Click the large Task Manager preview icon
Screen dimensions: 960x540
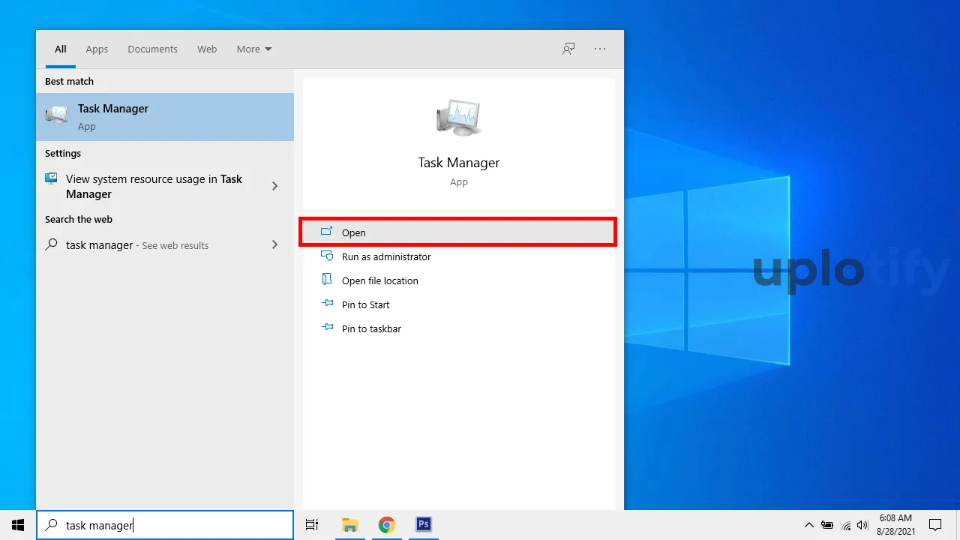(459, 117)
